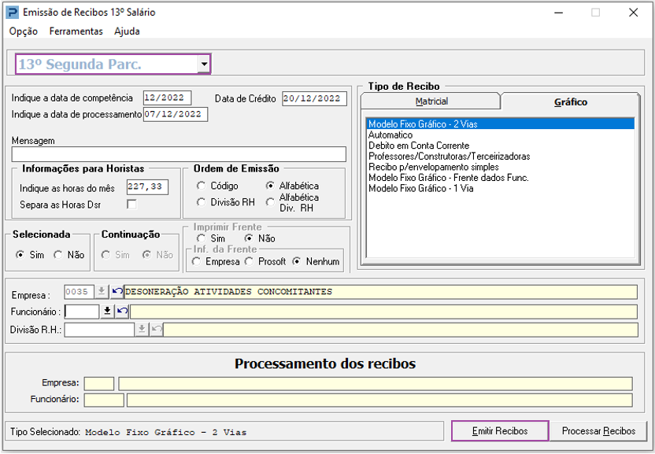Select Debito em Conta Corrente receipt type
The image size is (655, 454).
coord(419,146)
